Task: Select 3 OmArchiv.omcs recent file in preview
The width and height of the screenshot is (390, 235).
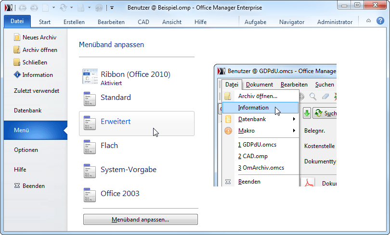Action: pyautogui.click(x=261, y=168)
